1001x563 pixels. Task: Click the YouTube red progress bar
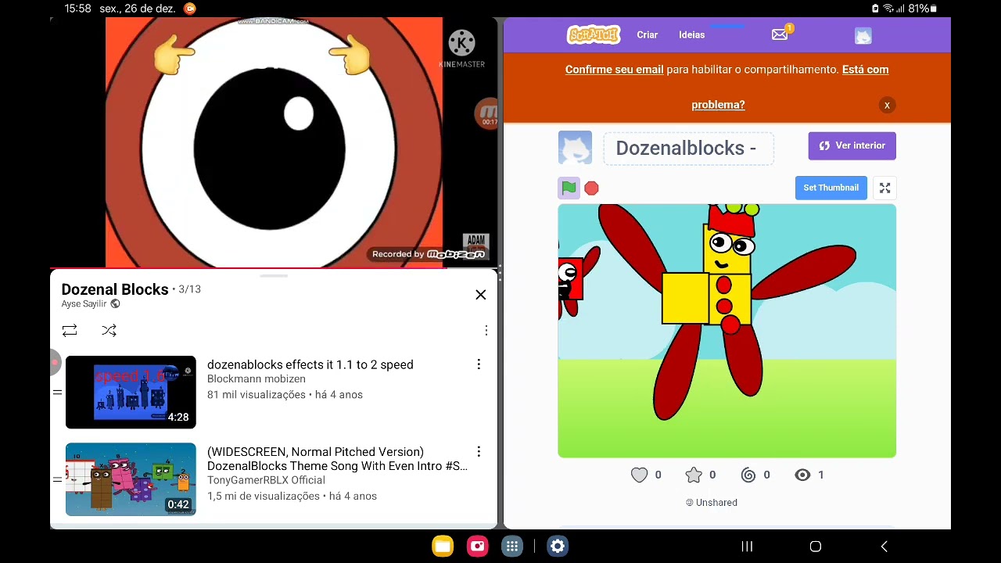click(274, 267)
